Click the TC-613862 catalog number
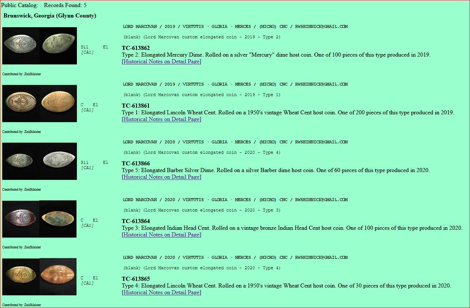This screenshot has height=308, width=470. 136,48
